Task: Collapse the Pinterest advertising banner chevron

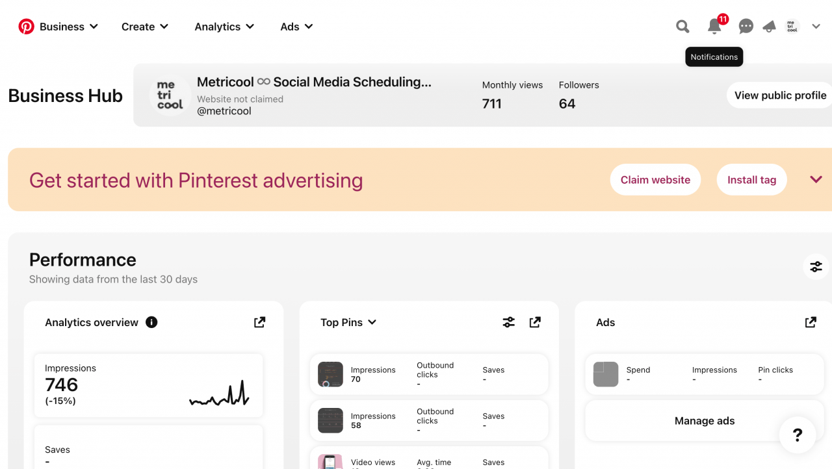Action: point(816,180)
